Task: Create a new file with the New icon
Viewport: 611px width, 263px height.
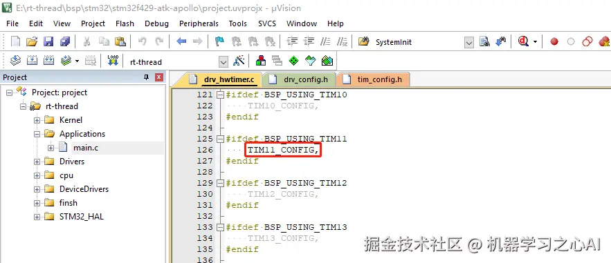Action: tap(15, 41)
